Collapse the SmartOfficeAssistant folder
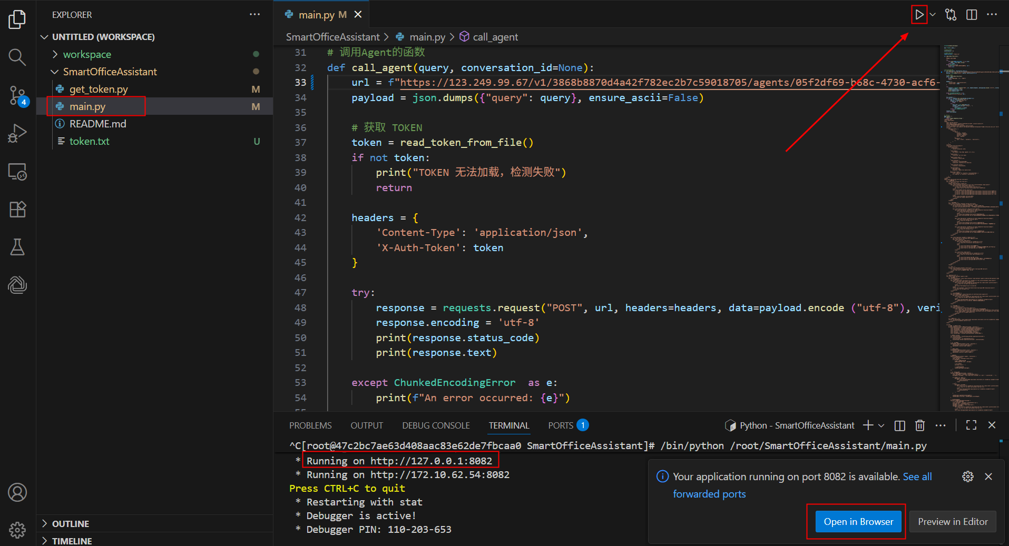Screen dimensions: 1009x546 110,72
